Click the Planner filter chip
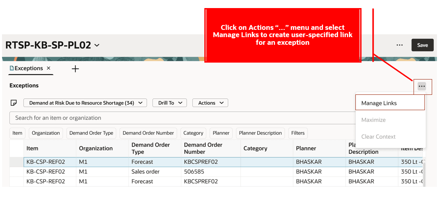439x207 pixels. point(221,133)
